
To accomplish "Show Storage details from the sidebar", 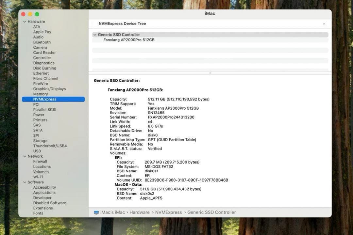I will (x=40, y=141).
